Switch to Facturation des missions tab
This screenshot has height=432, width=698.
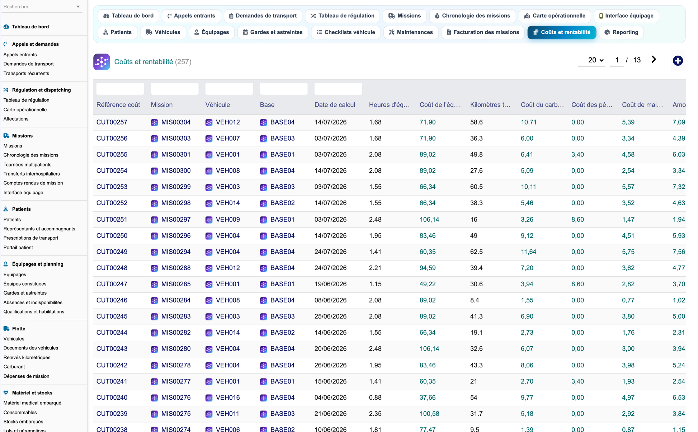[482, 32]
